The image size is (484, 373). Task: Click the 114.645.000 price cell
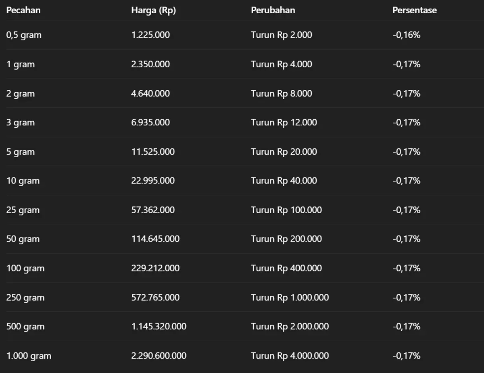coord(155,239)
